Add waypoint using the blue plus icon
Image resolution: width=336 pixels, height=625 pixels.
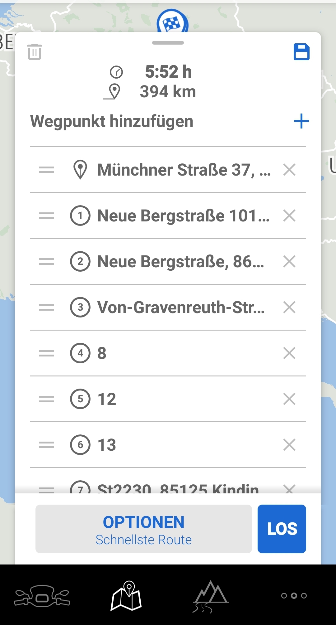coord(301,121)
